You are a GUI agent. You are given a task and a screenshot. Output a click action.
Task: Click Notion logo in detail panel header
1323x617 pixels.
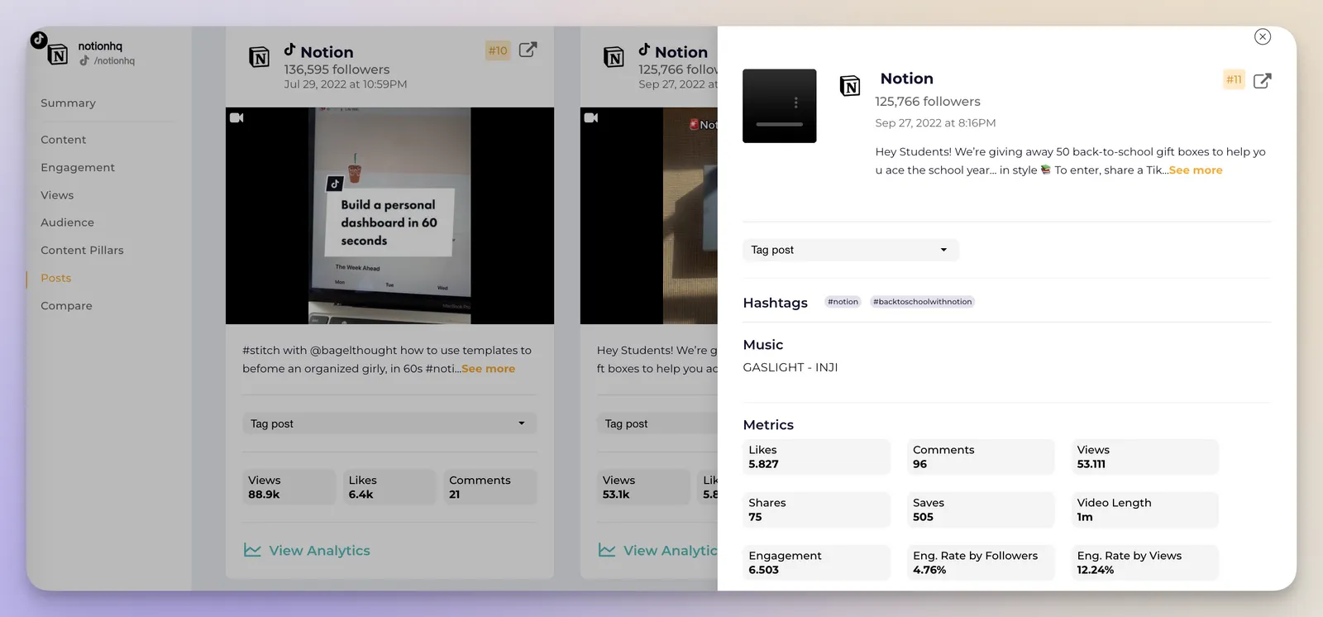(850, 86)
